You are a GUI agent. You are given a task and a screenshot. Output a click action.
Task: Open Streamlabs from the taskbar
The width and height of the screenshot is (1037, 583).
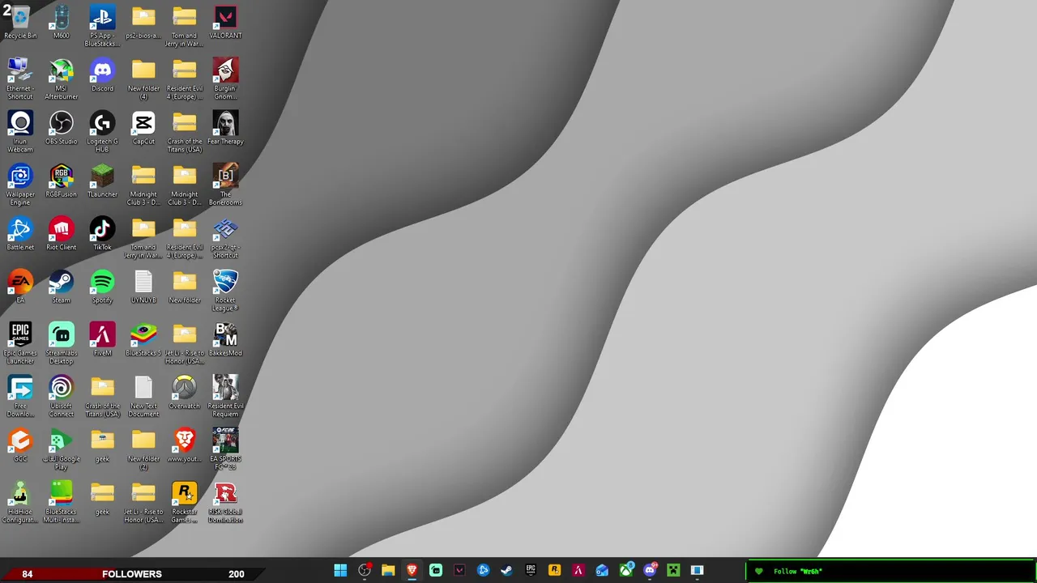[436, 571]
